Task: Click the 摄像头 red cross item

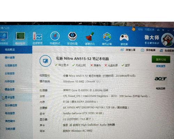Action: tap(96, 65)
